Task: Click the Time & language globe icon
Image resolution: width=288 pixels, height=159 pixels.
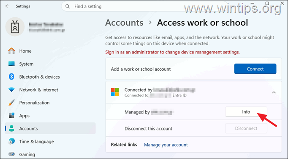Action: pyautogui.click(x=11, y=141)
